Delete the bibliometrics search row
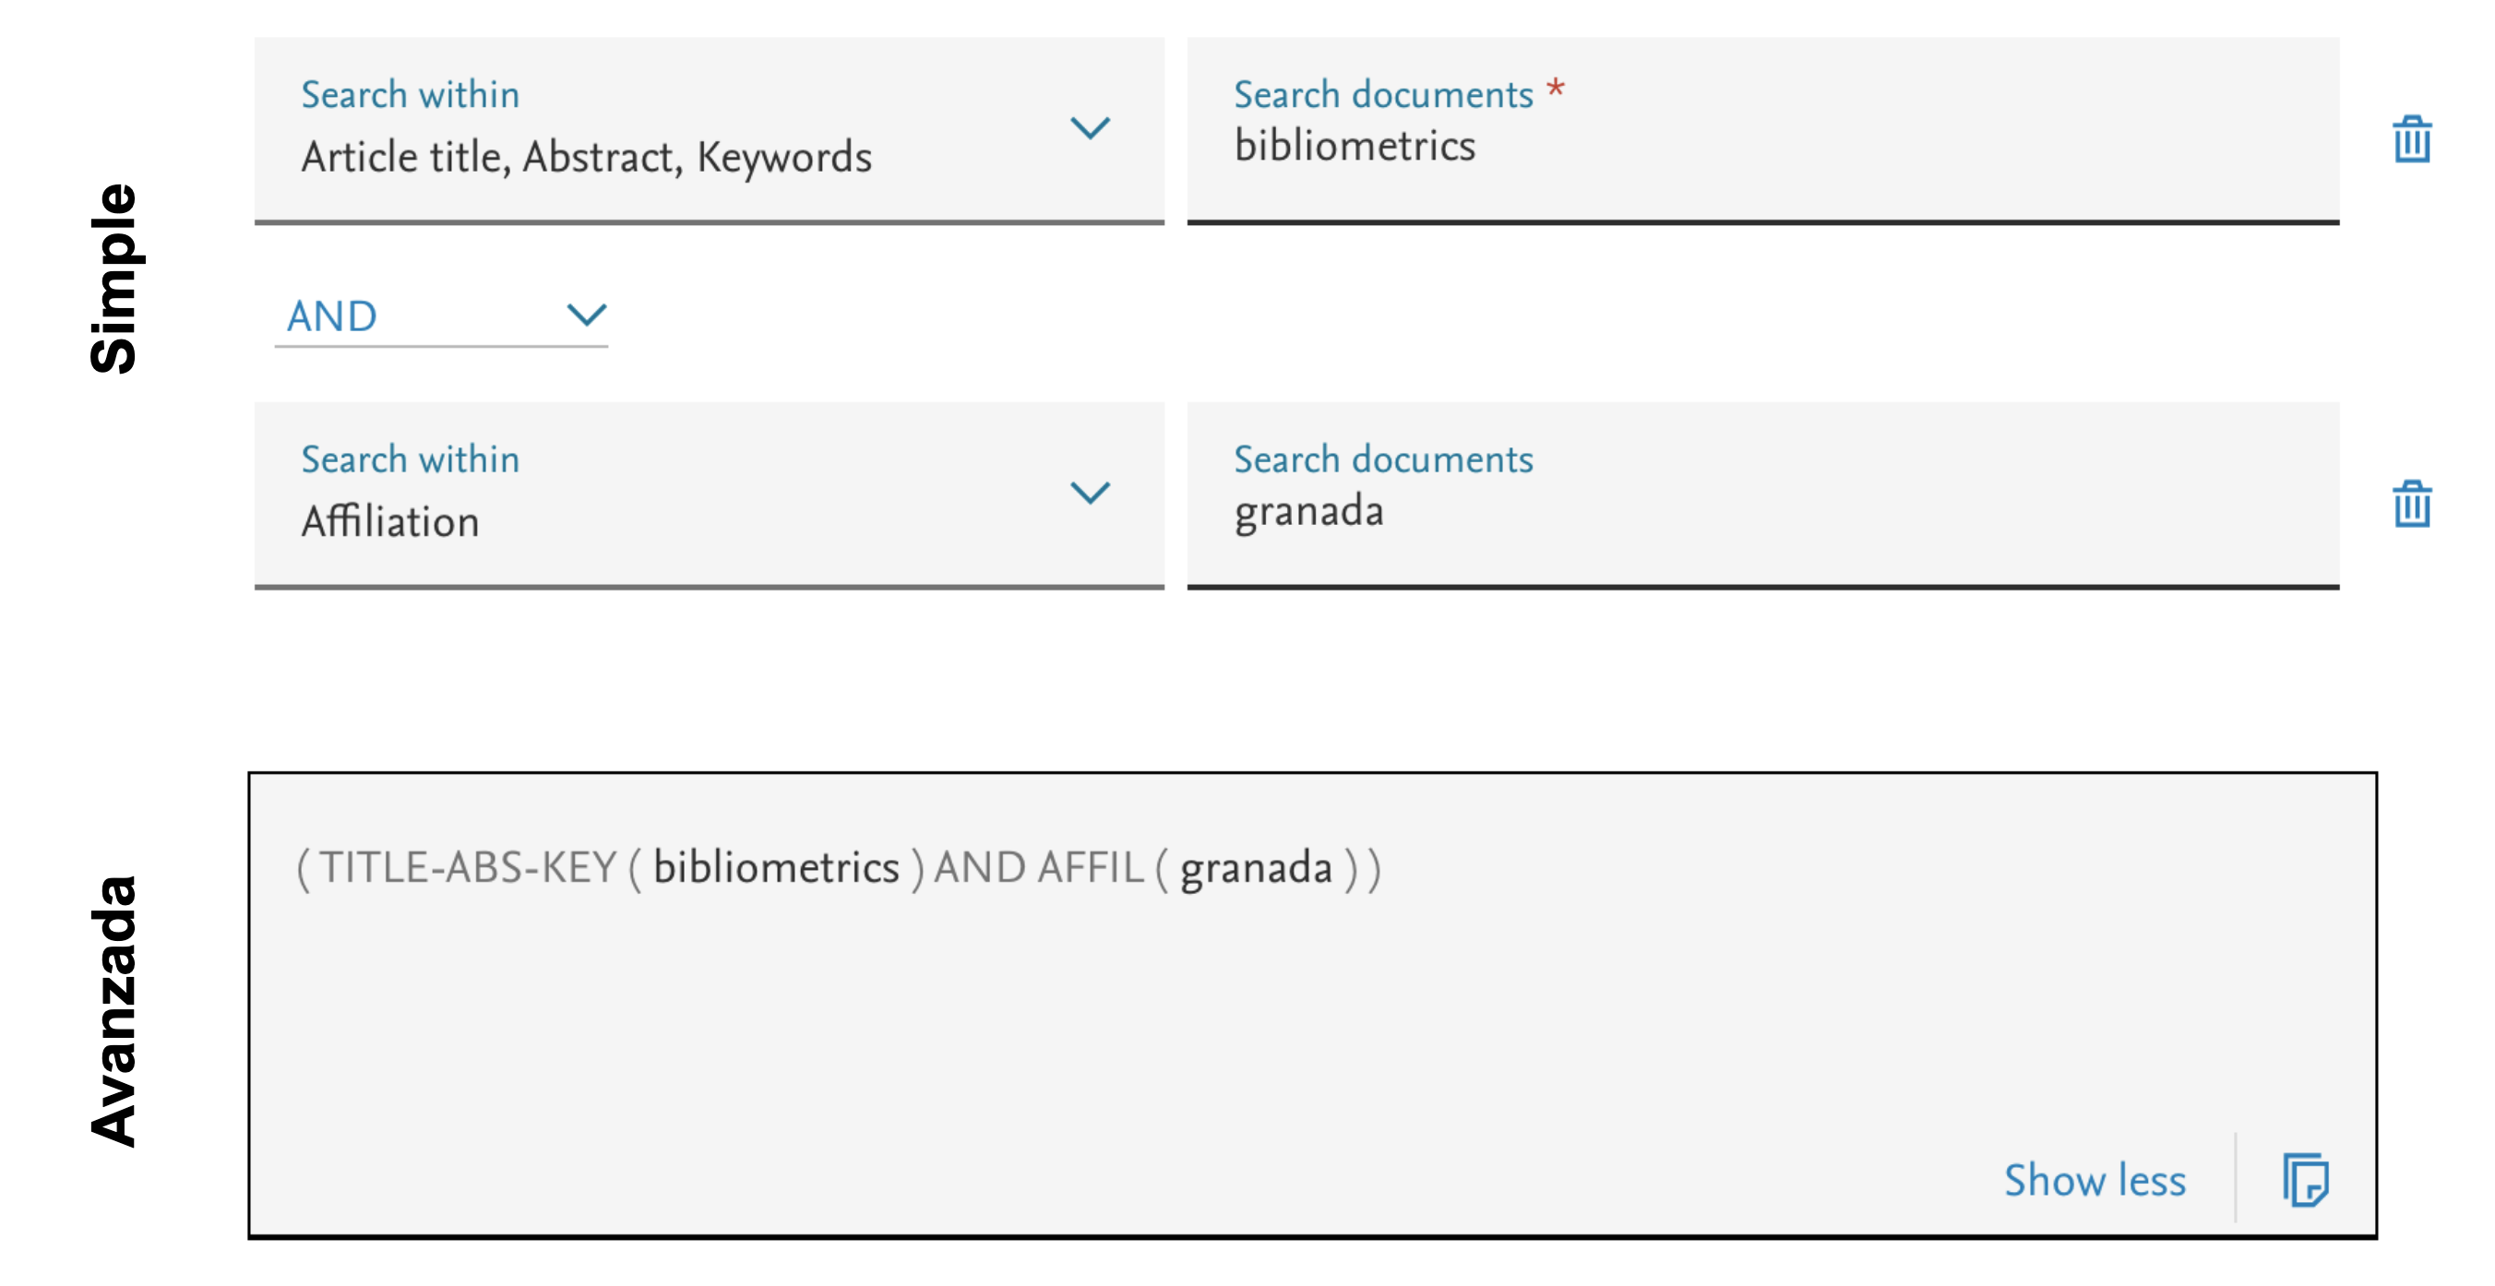 (x=2411, y=140)
